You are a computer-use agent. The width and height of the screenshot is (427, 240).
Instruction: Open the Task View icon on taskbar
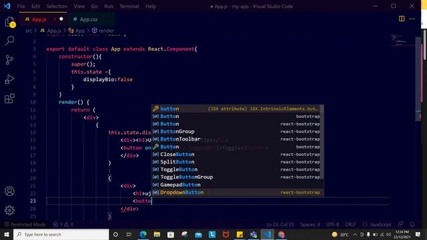click(129, 234)
